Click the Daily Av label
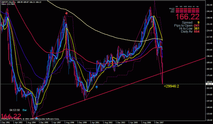Viewport: 213px width, 124px height. 187,31
